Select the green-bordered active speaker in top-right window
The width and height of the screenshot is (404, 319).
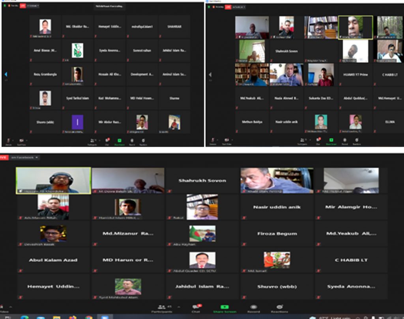tap(355, 27)
